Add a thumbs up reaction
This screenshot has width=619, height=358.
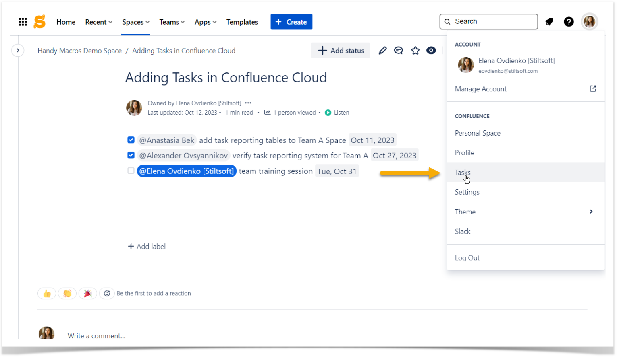pos(47,293)
